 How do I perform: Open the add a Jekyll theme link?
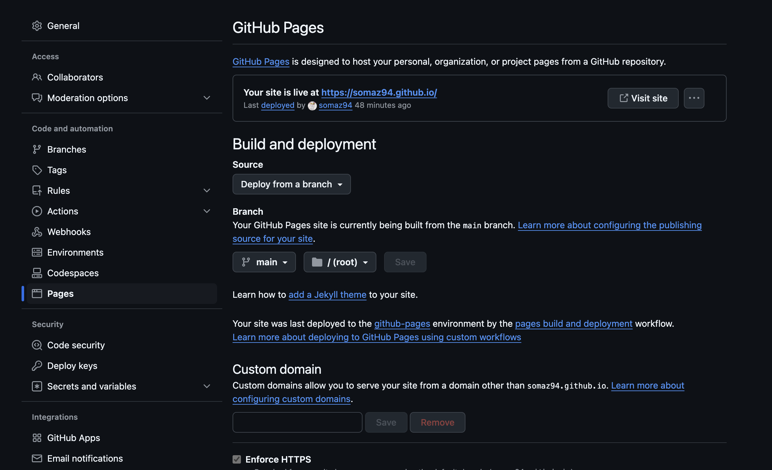(327, 295)
